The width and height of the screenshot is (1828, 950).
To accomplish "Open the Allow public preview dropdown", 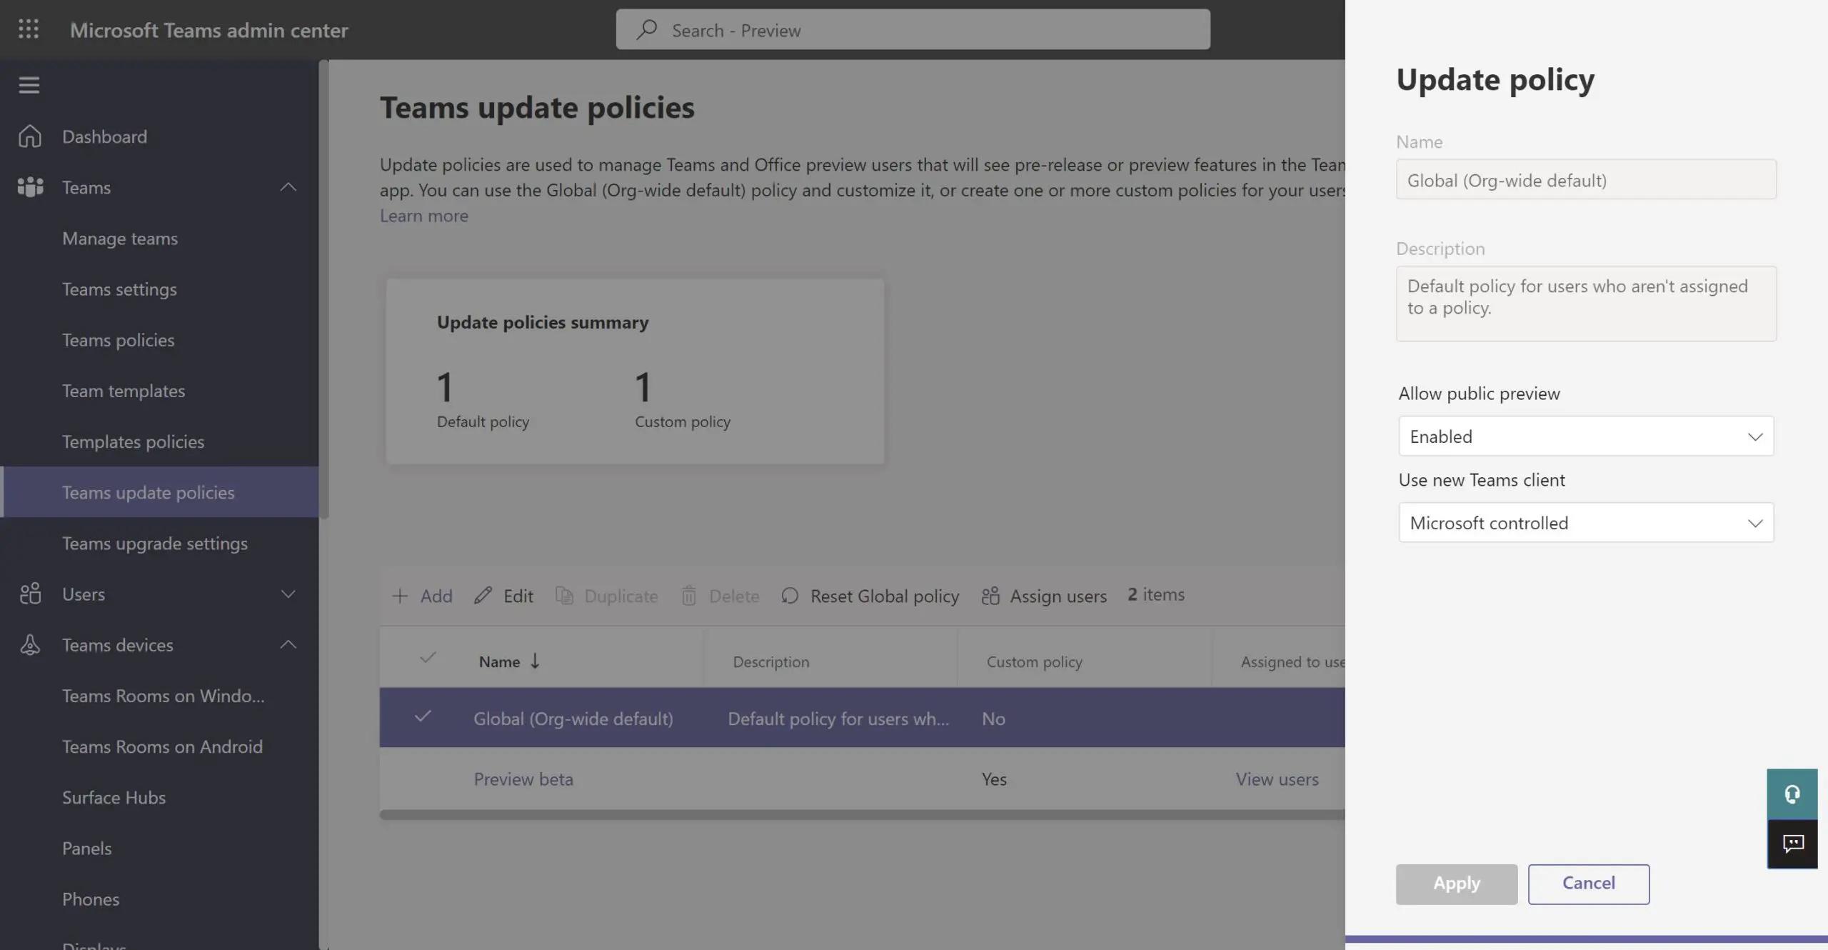I will coord(1586,436).
